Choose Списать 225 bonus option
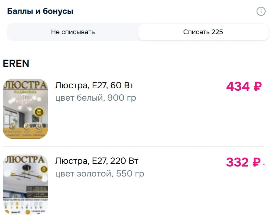272x217 pixels. 203,32
